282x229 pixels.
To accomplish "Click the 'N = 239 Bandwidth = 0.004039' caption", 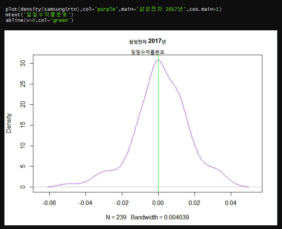I will (147, 217).
